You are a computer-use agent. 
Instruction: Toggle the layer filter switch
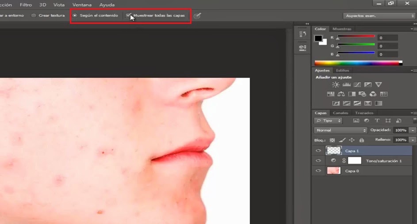point(415,120)
